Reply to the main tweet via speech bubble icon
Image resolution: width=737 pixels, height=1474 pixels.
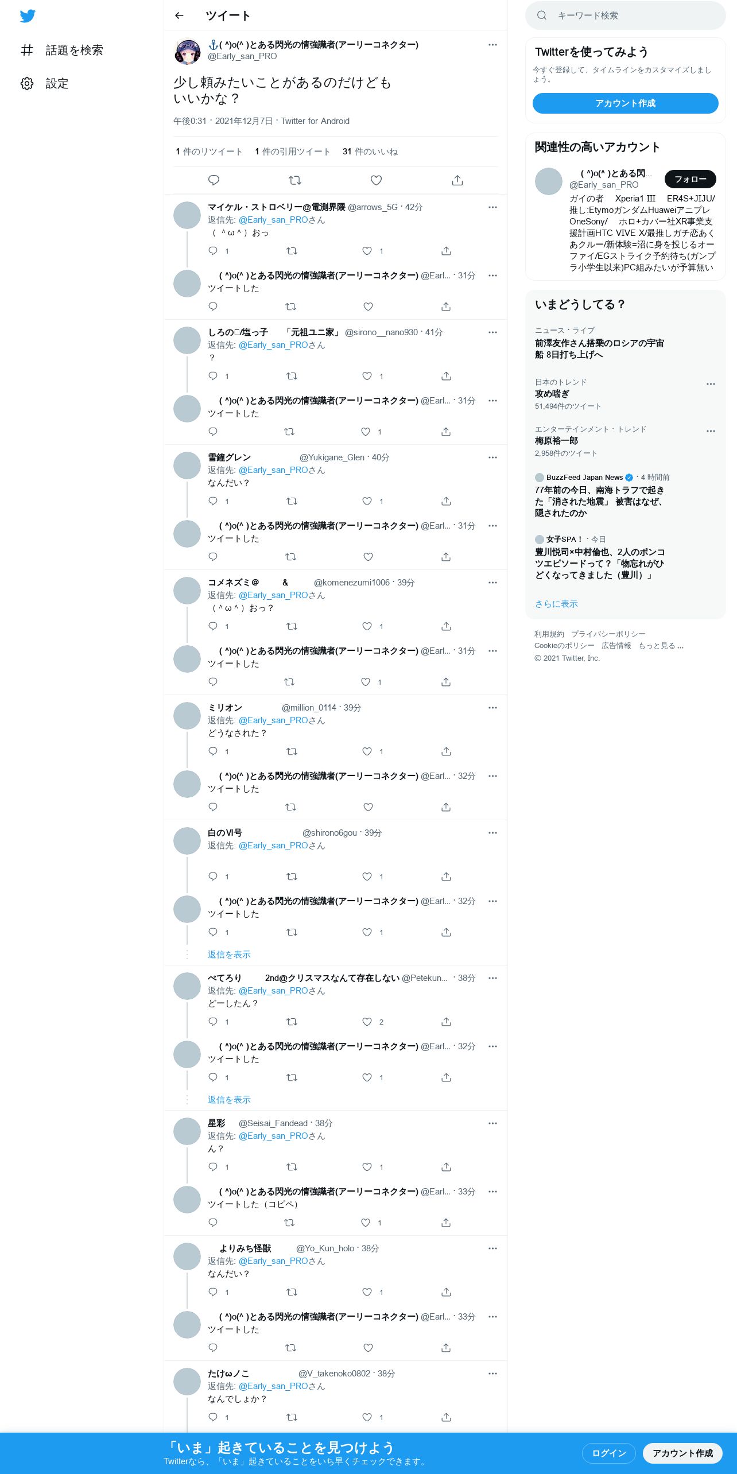214,180
